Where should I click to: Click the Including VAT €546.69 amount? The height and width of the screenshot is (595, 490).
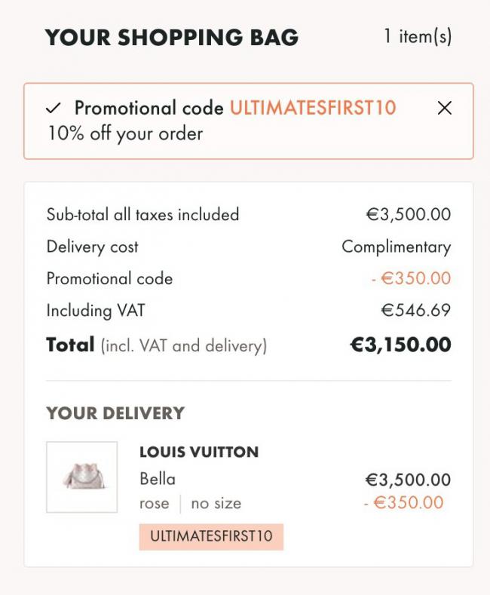click(416, 311)
